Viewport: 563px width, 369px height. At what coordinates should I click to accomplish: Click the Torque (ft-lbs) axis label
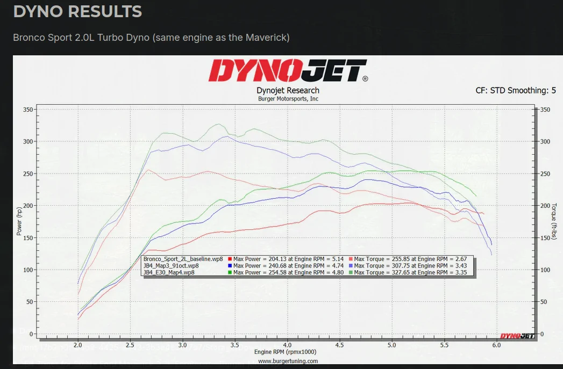[x=554, y=221]
